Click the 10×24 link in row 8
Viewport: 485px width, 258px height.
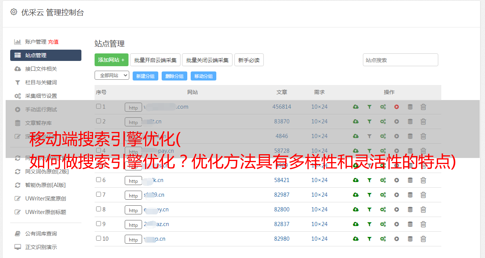[320, 209]
